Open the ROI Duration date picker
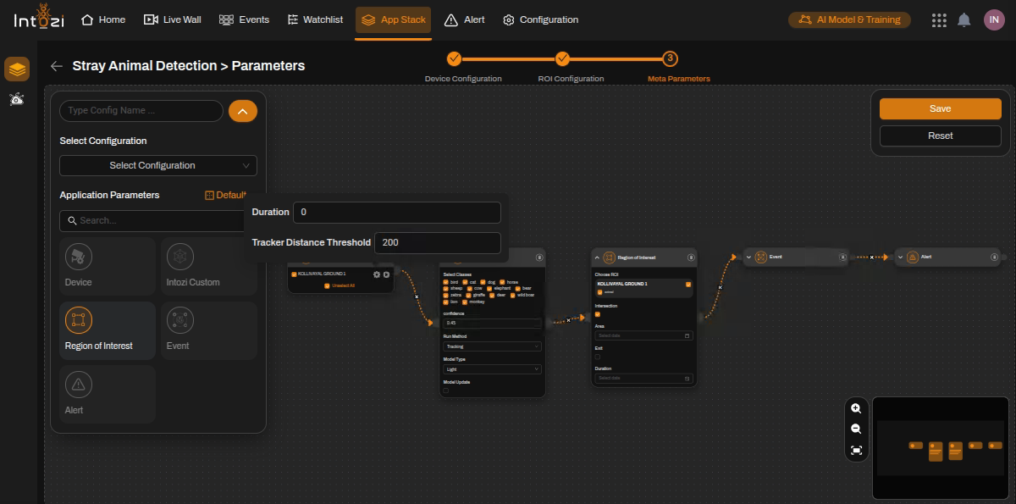Image resolution: width=1016 pixels, height=504 pixels. 643,378
